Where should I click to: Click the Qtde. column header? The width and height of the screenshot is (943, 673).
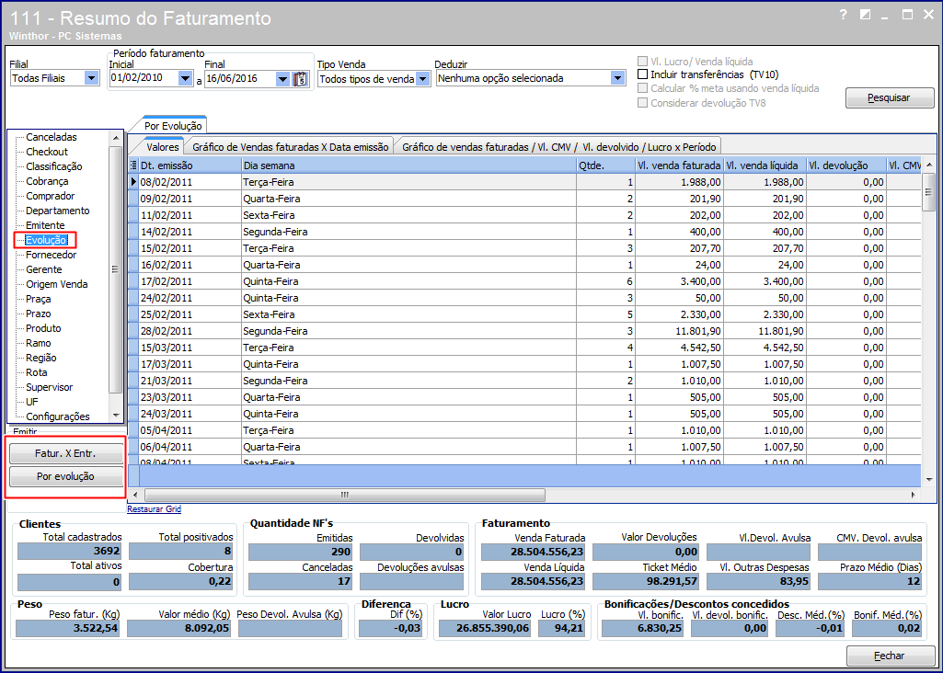(x=606, y=165)
